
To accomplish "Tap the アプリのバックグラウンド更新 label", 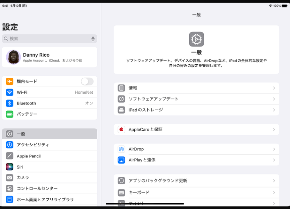I will tap(158, 181).
